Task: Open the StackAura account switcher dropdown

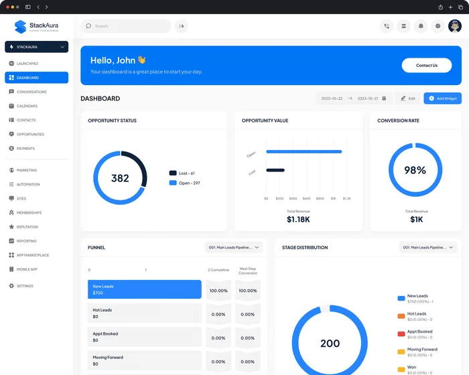Action: (x=36, y=47)
